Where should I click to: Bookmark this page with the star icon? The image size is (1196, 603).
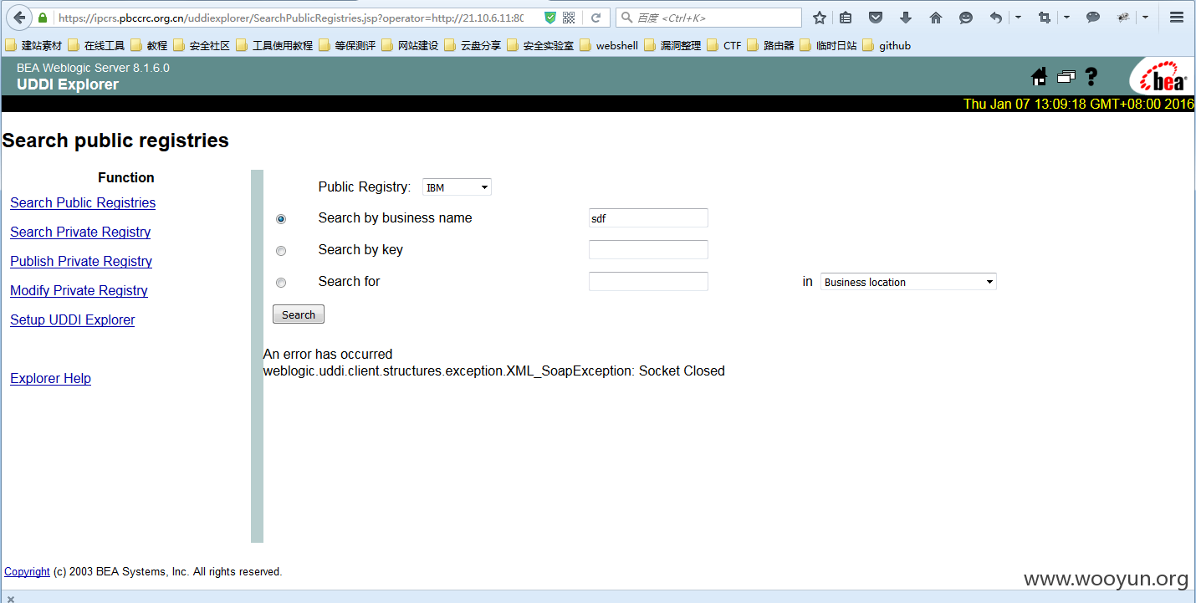tap(820, 18)
